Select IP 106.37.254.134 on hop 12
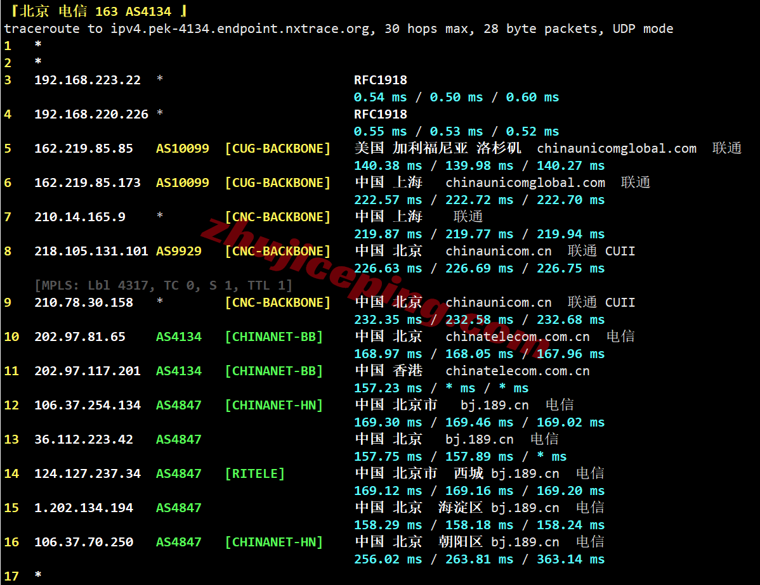The image size is (760, 585). (x=88, y=406)
